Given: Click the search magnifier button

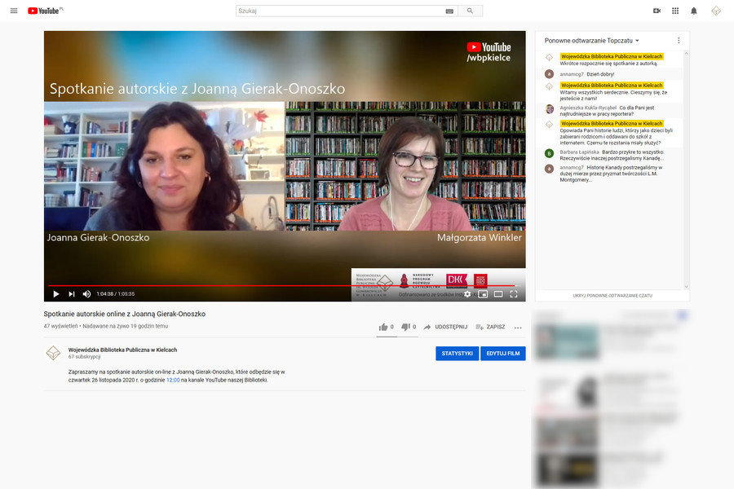Looking at the screenshot, I should (470, 11).
